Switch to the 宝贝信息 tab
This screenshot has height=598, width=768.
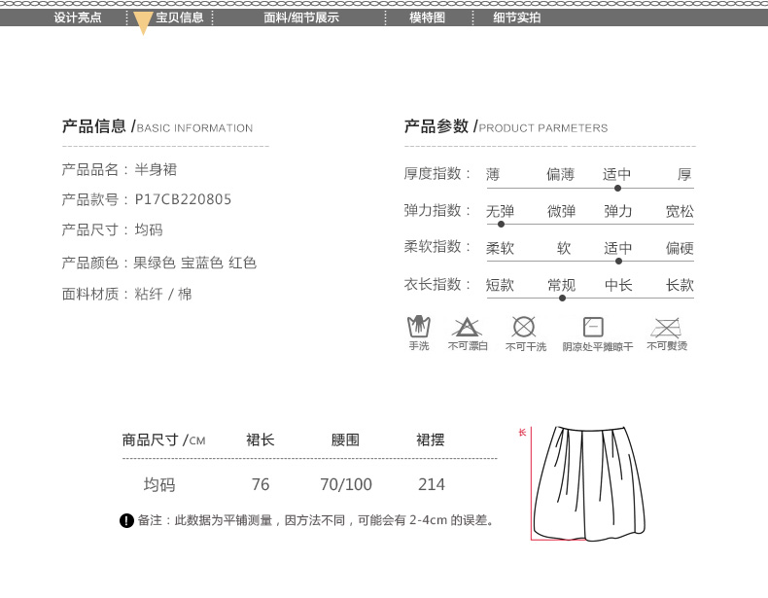[x=180, y=18]
